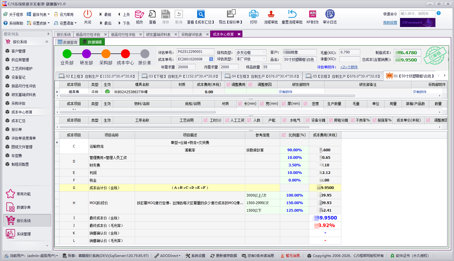The image size is (454, 261).
Task: Click purple 研发部 workflow circle
Action: tap(87, 54)
